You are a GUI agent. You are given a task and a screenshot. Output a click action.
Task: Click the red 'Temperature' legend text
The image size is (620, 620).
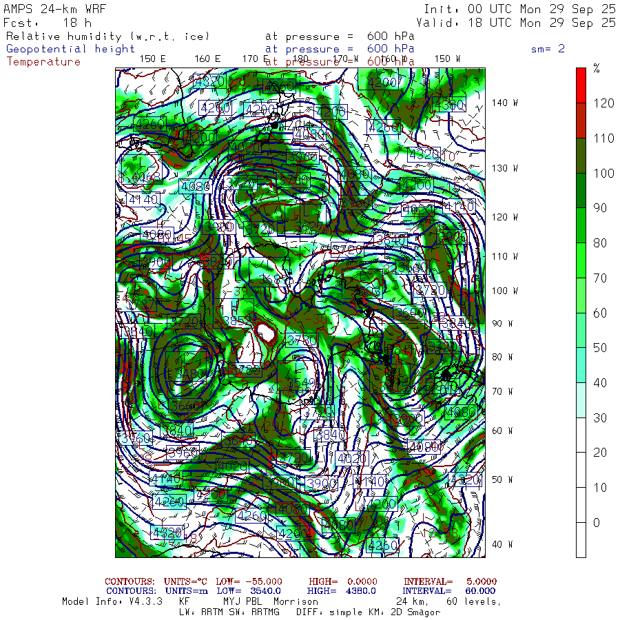click(43, 61)
